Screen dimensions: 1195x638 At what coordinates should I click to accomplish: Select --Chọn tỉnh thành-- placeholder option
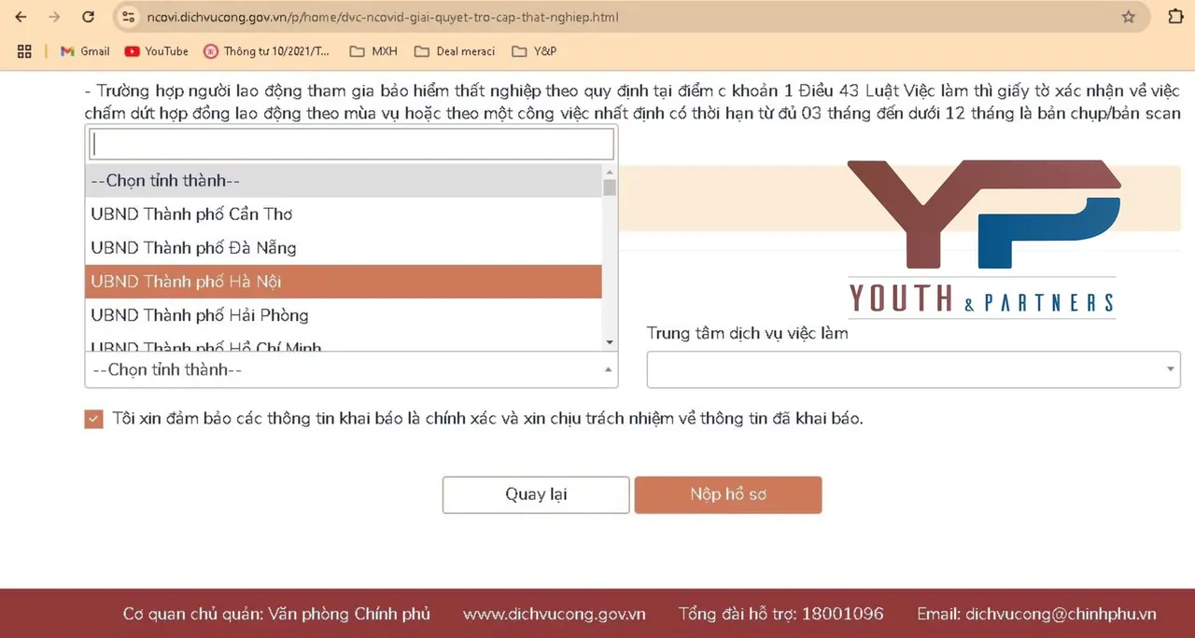coord(344,181)
